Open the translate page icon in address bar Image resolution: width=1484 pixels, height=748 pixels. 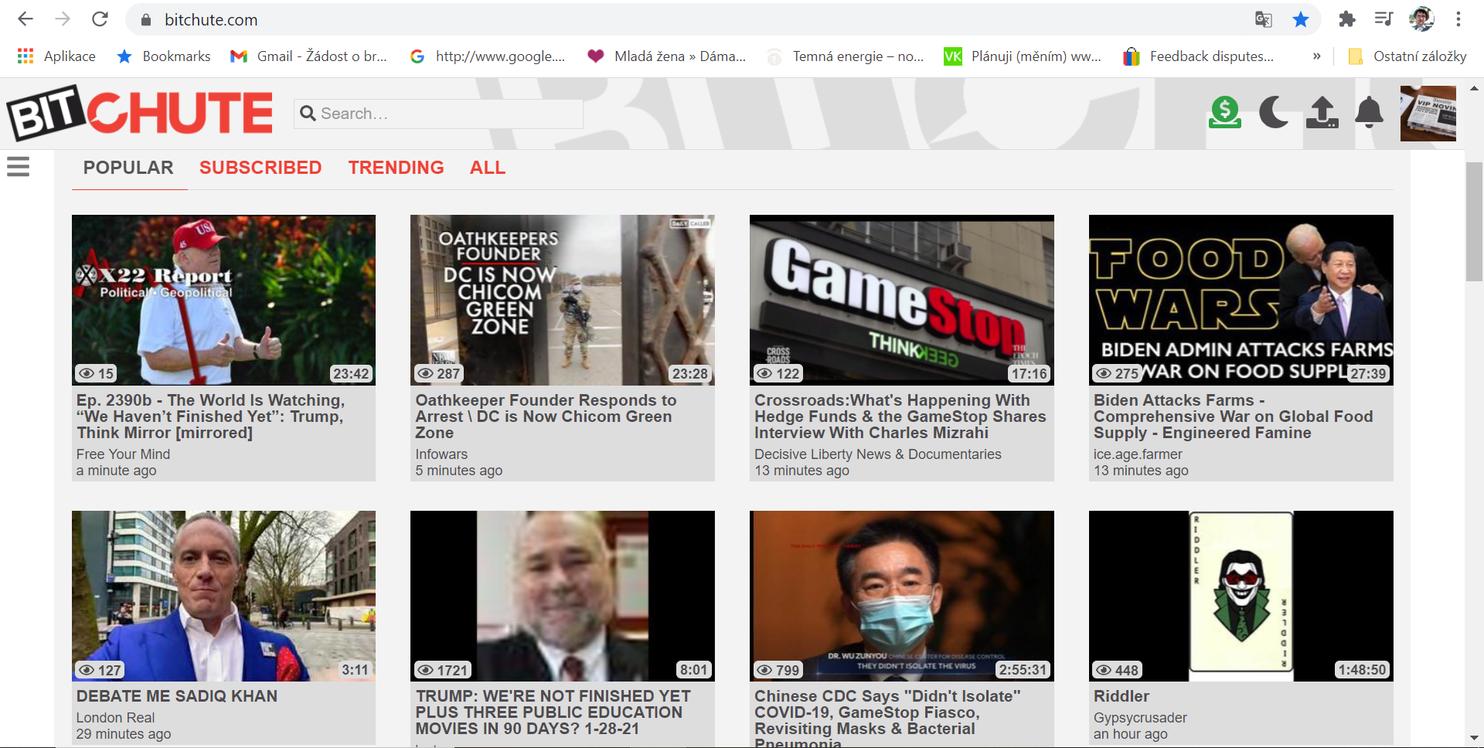click(1264, 19)
